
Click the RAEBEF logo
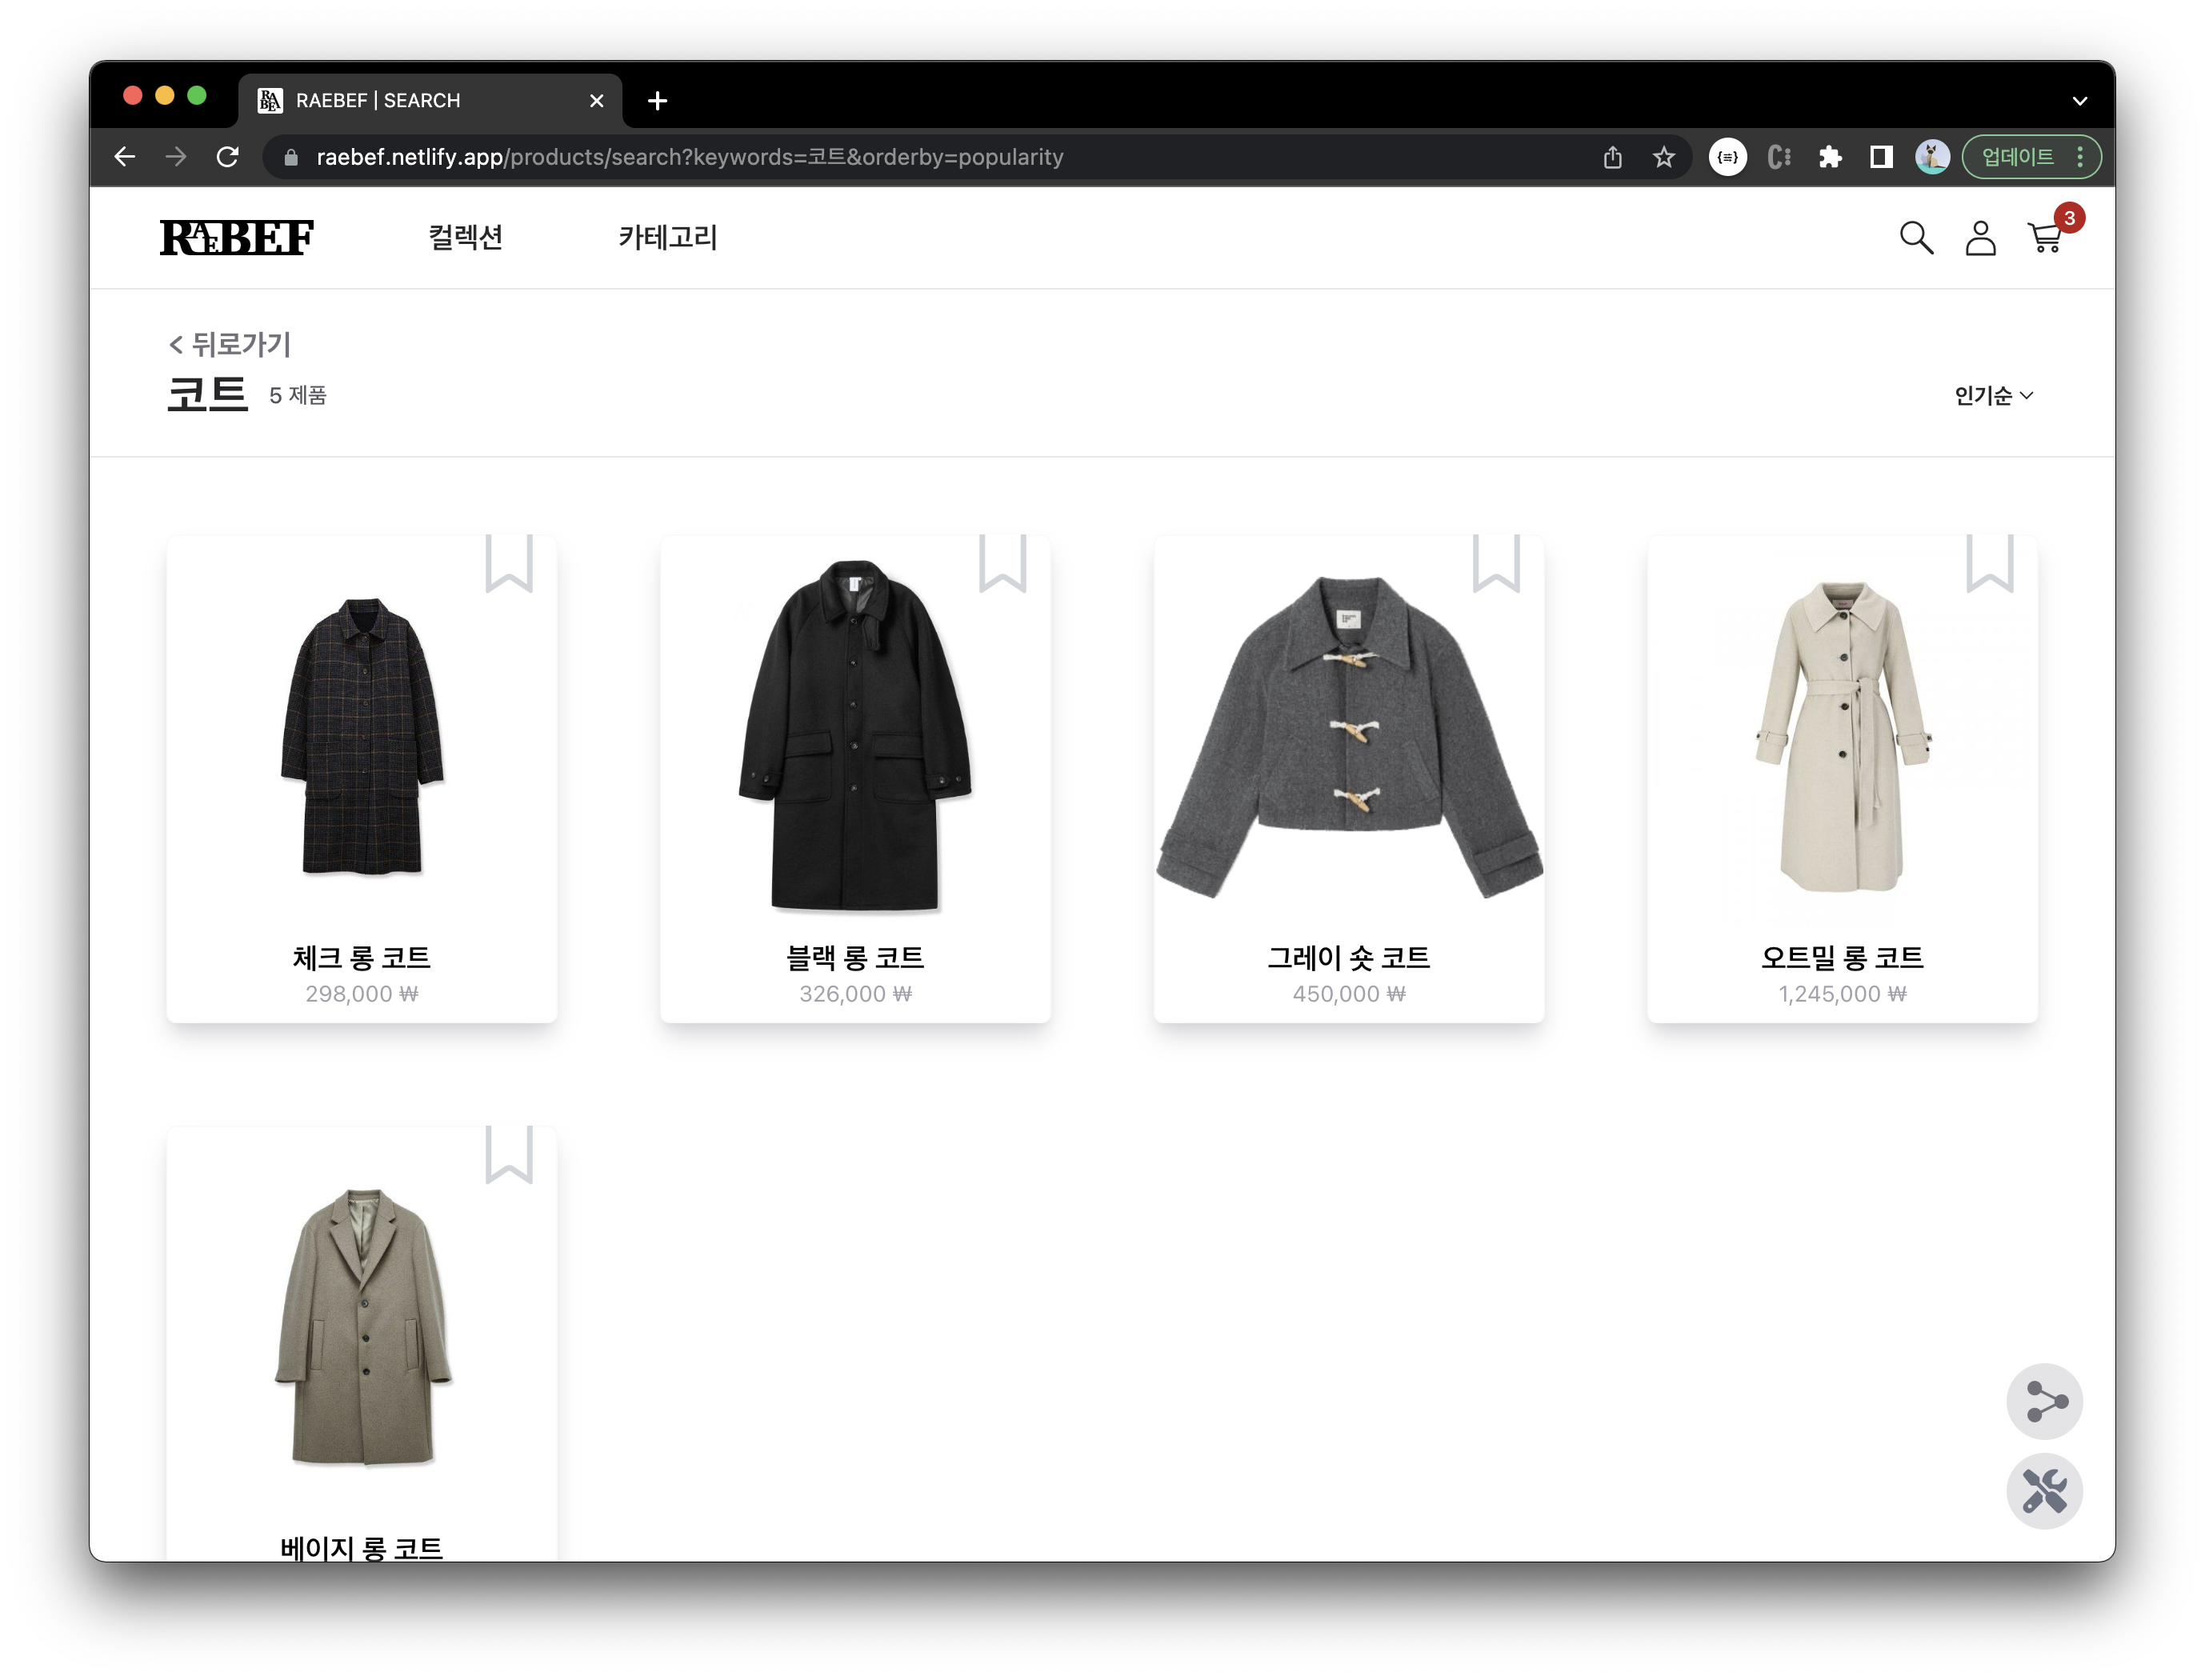(x=237, y=238)
